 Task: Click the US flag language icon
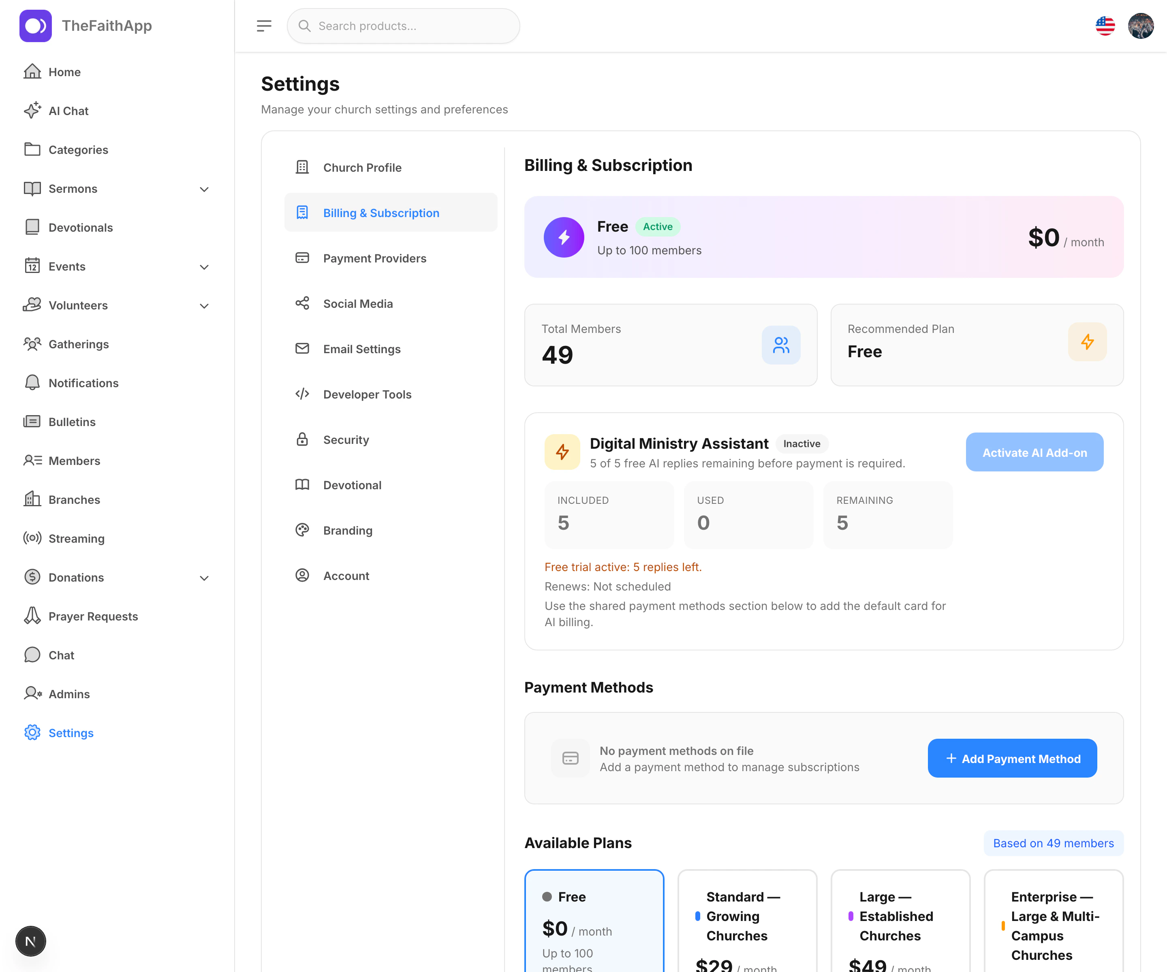[1105, 26]
